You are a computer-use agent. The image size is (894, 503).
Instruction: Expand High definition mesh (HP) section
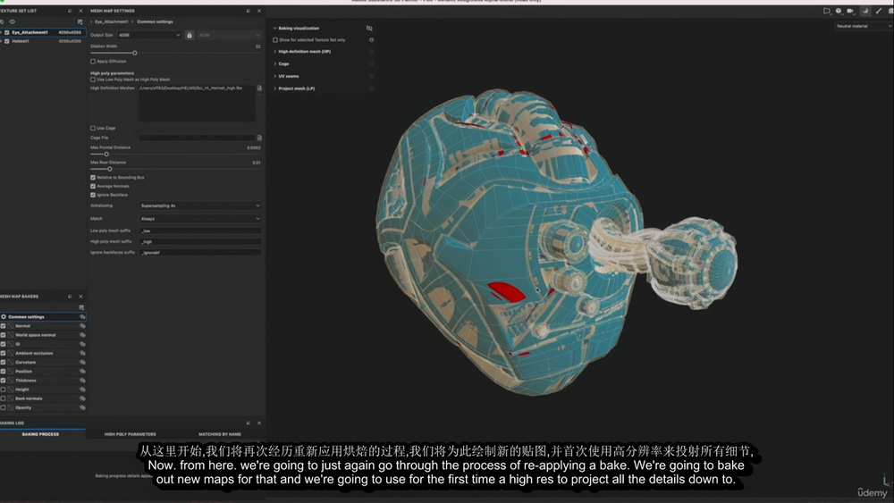click(x=274, y=51)
